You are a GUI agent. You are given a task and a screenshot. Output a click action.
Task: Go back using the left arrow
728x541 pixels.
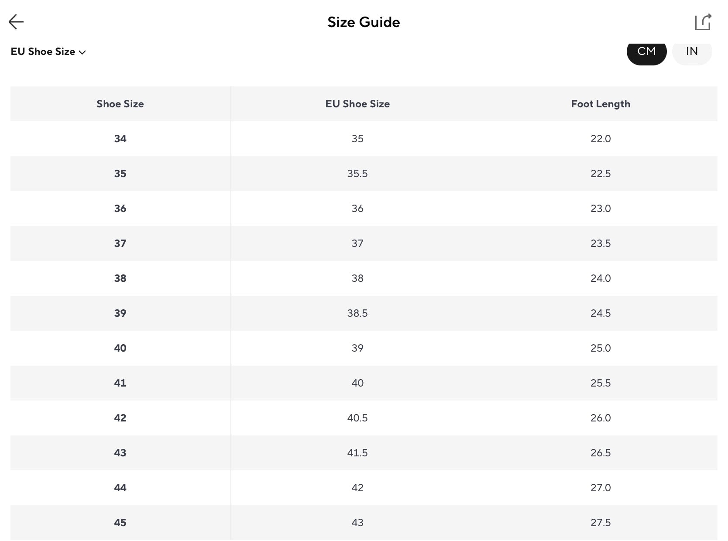16,22
